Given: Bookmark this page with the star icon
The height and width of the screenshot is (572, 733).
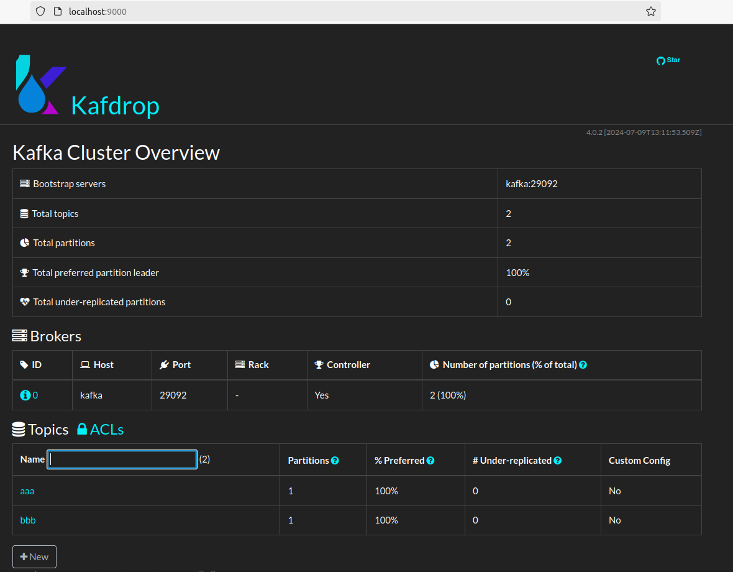Looking at the screenshot, I should [651, 11].
